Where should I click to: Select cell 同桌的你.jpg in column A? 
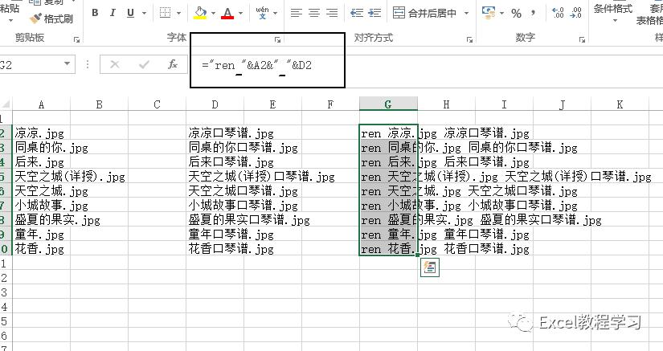coord(42,148)
